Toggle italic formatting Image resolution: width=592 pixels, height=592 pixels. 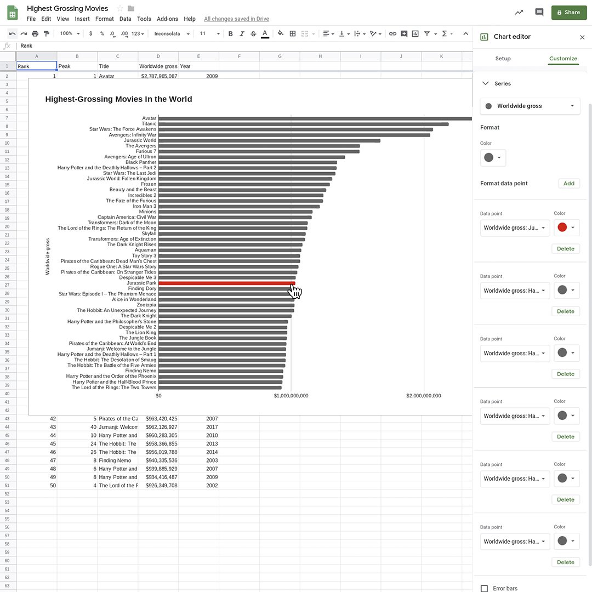pyautogui.click(x=242, y=33)
